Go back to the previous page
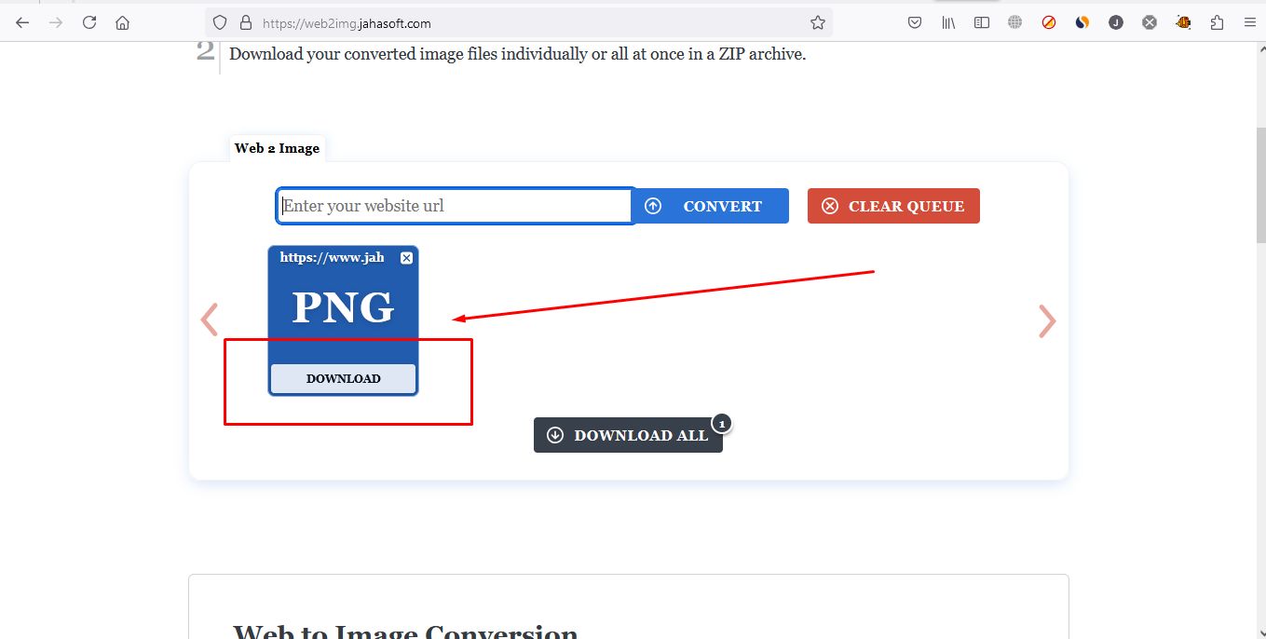This screenshot has width=1266, height=639. point(22,22)
